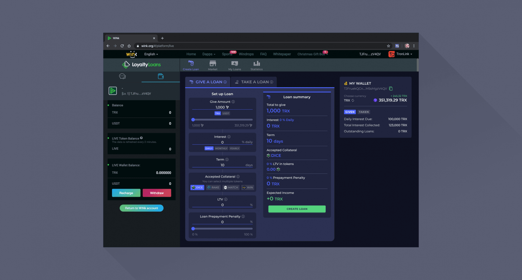
Task: Bookmark page with star icon
Action: pyautogui.click(x=388, y=46)
